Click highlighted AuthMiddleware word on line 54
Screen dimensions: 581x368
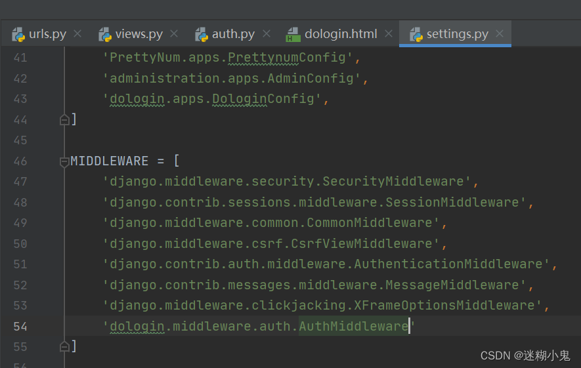[x=353, y=326]
